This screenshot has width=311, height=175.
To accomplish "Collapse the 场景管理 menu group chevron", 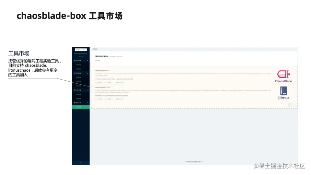I will tap(88, 90).
